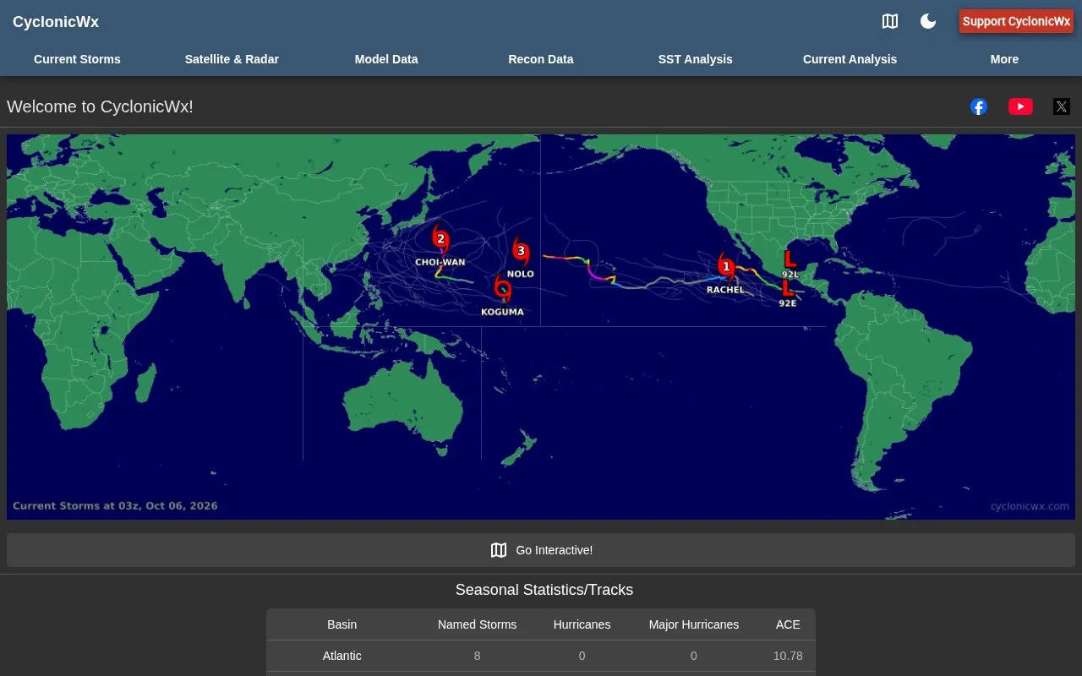Open the Model Data menu
1082x676 pixels.
point(386,59)
